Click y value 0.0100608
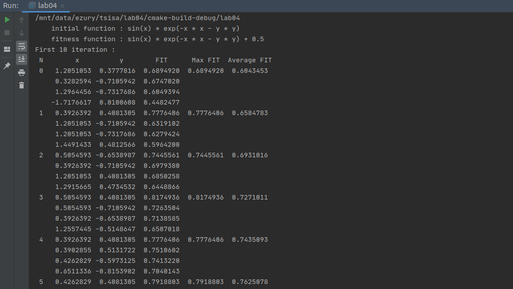 (117, 103)
